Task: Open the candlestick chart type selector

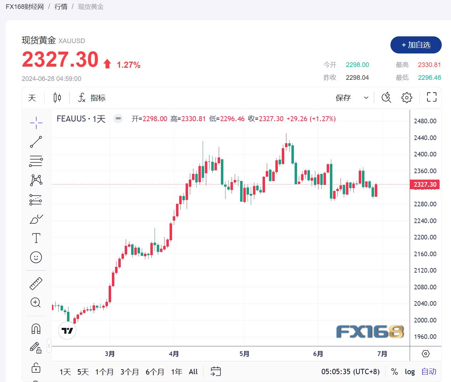Action: [57, 97]
